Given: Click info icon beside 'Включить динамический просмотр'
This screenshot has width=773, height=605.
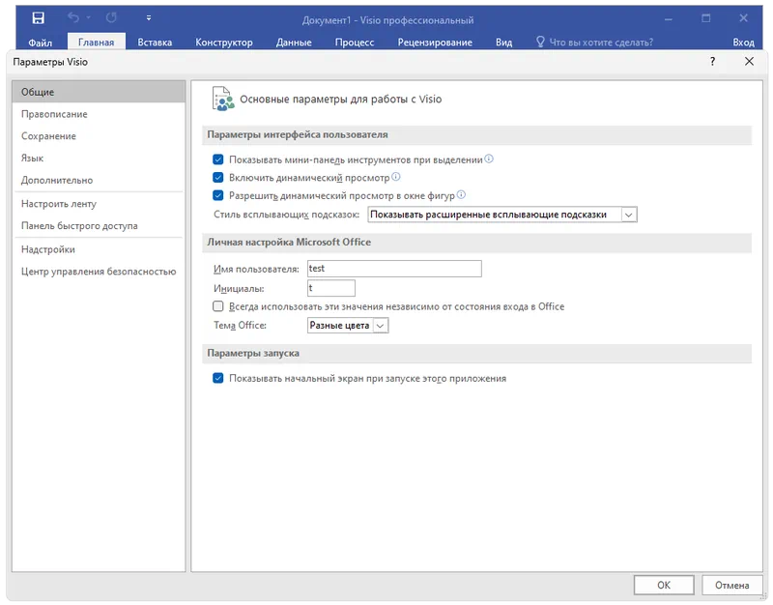Looking at the screenshot, I should tap(396, 178).
